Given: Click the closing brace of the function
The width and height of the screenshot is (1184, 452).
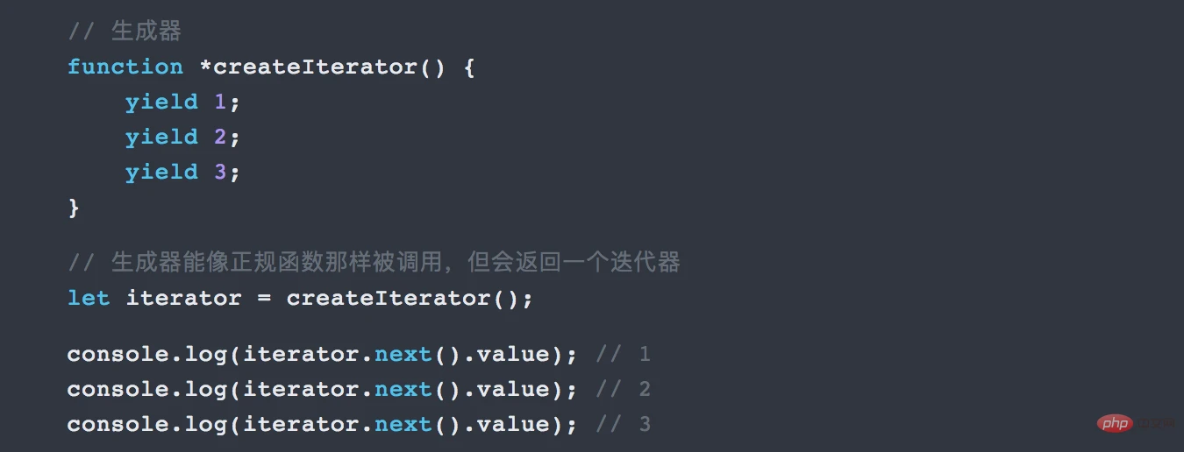Looking at the screenshot, I should (74, 208).
